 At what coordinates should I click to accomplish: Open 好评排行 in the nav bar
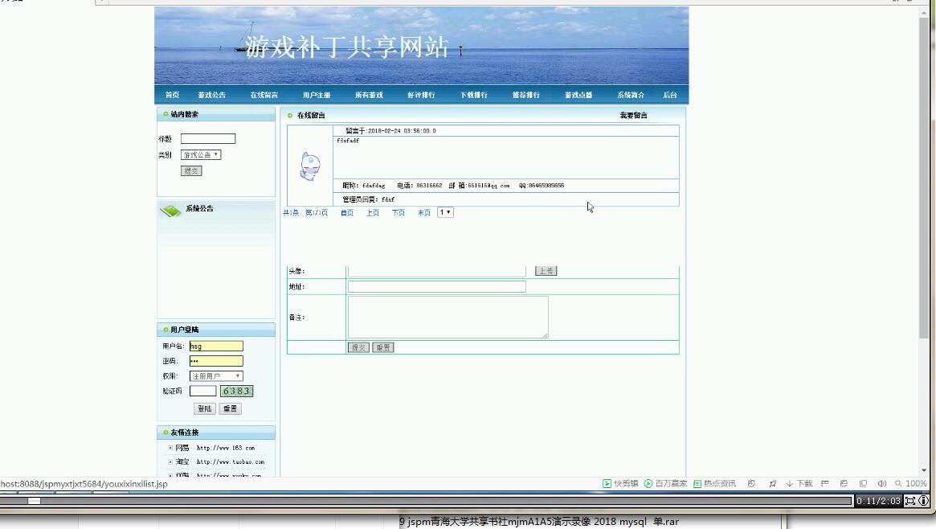point(421,95)
